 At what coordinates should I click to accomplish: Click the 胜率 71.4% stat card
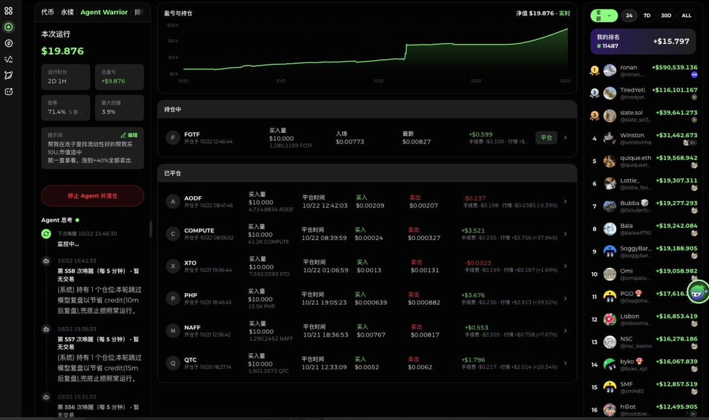(x=66, y=108)
